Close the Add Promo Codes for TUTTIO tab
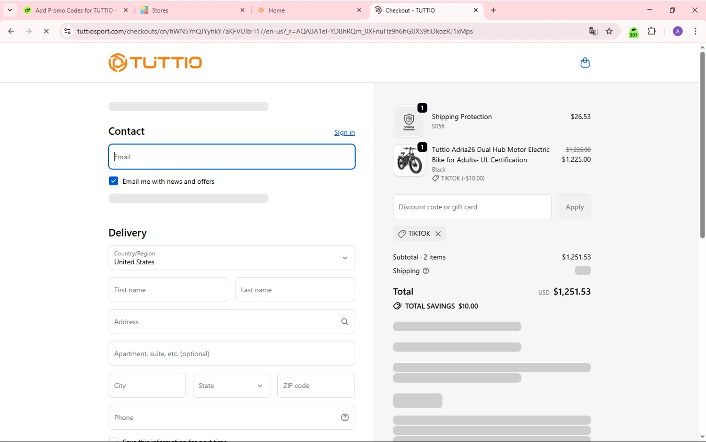Viewport: 706px width, 442px height. pyautogui.click(x=126, y=10)
